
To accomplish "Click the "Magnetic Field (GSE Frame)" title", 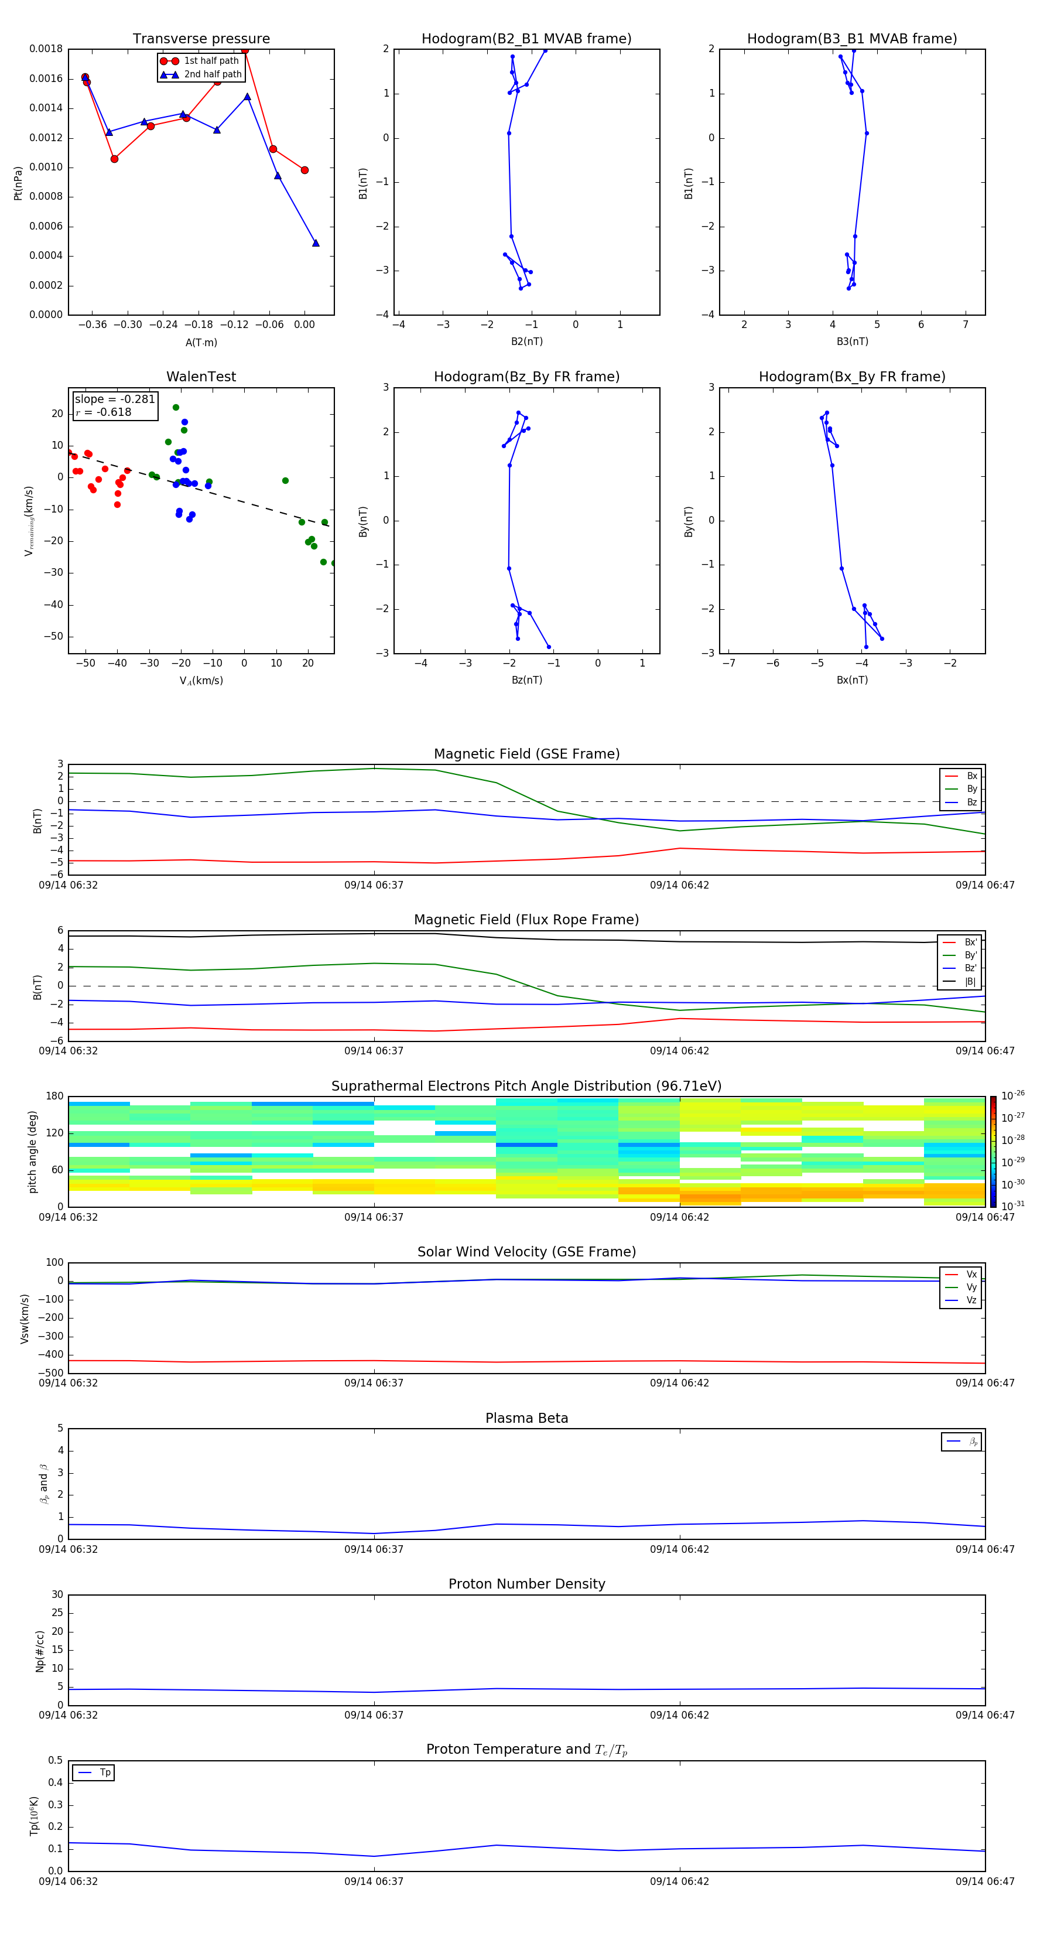I will [x=526, y=754].
